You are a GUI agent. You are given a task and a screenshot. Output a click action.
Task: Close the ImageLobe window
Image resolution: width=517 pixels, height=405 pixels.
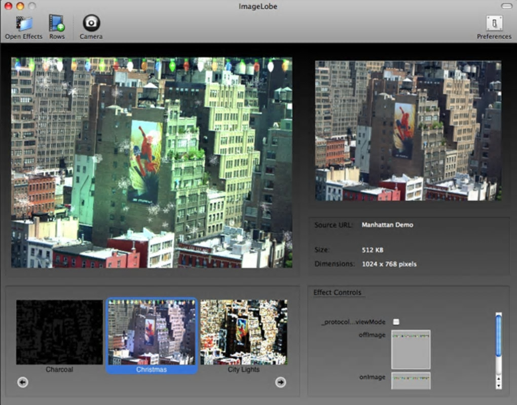pyautogui.click(x=8, y=6)
